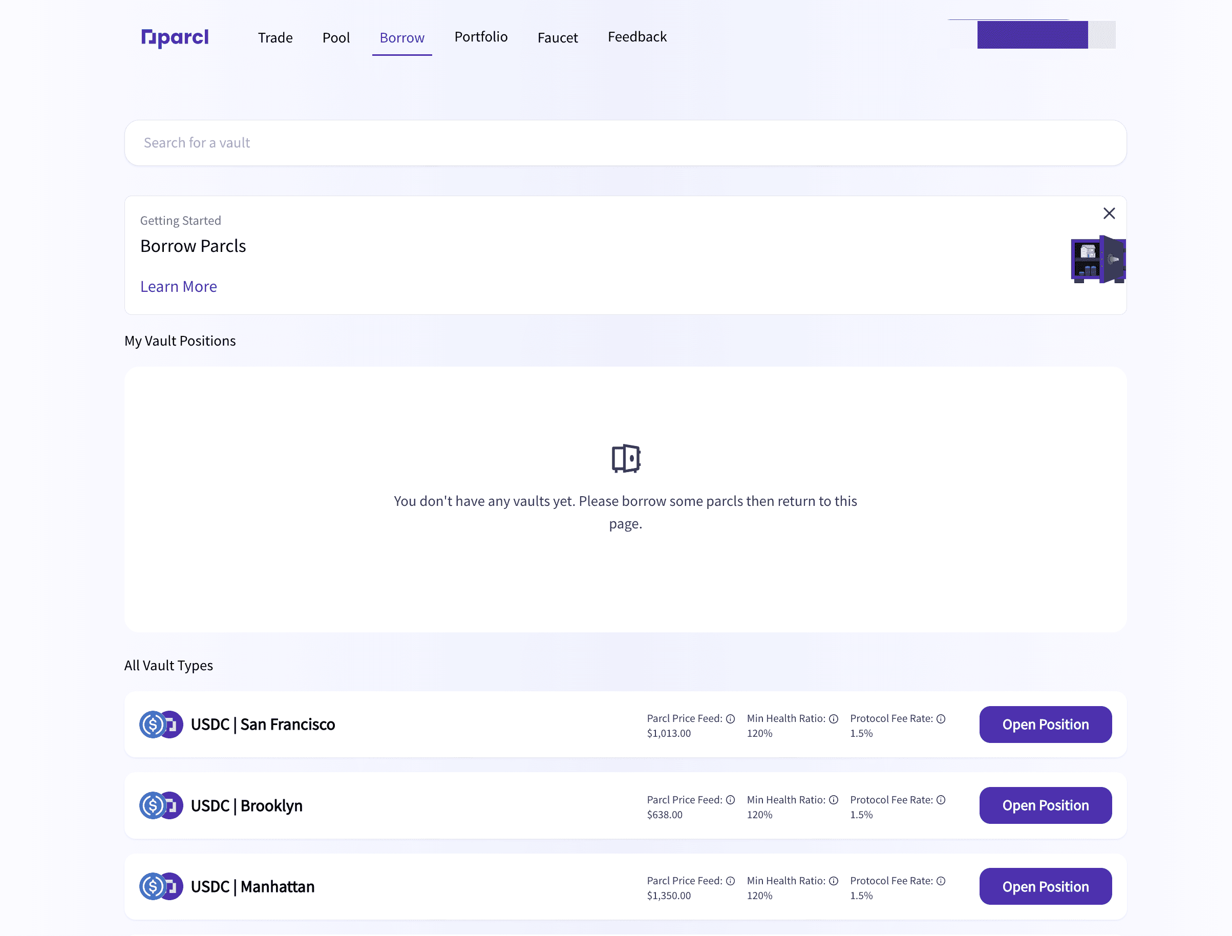Switch to the Pool tab

coord(336,38)
